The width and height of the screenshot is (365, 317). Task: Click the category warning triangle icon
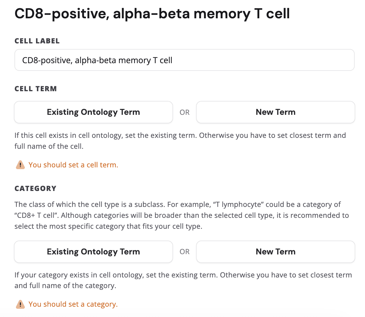tap(20, 304)
